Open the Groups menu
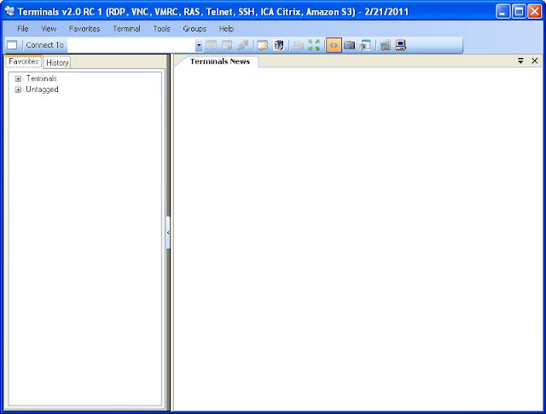Viewport: 546px width, 414px height. pyautogui.click(x=195, y=29)
